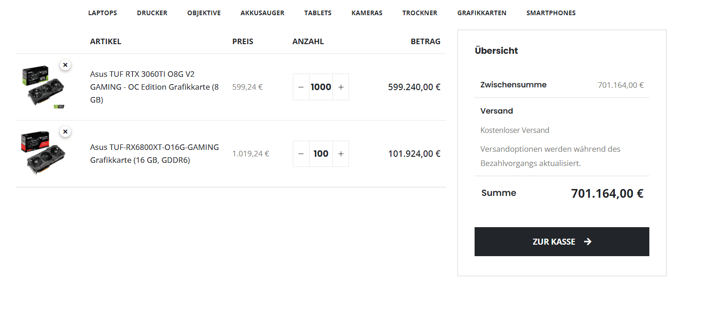Increase quantity of RX6800XT card

[341, 154]
